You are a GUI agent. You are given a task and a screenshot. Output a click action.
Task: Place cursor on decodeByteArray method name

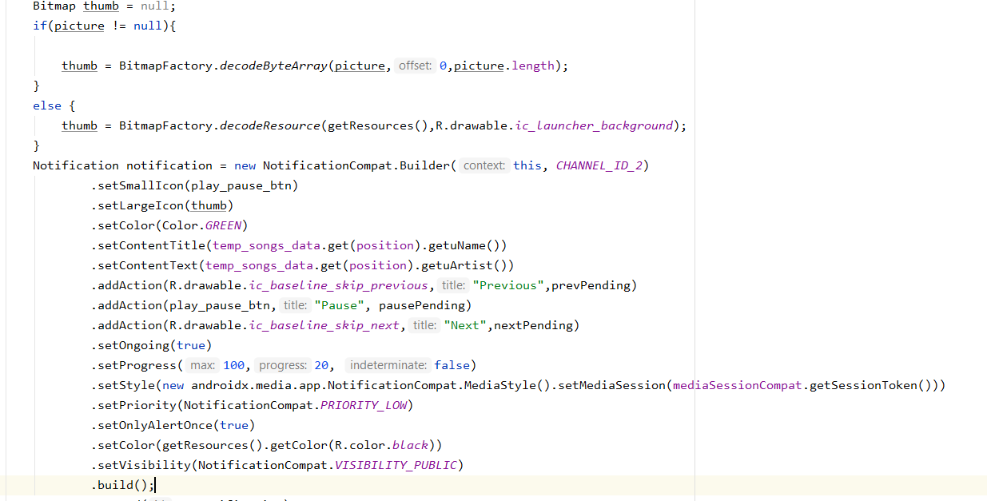tap(273, 66)
